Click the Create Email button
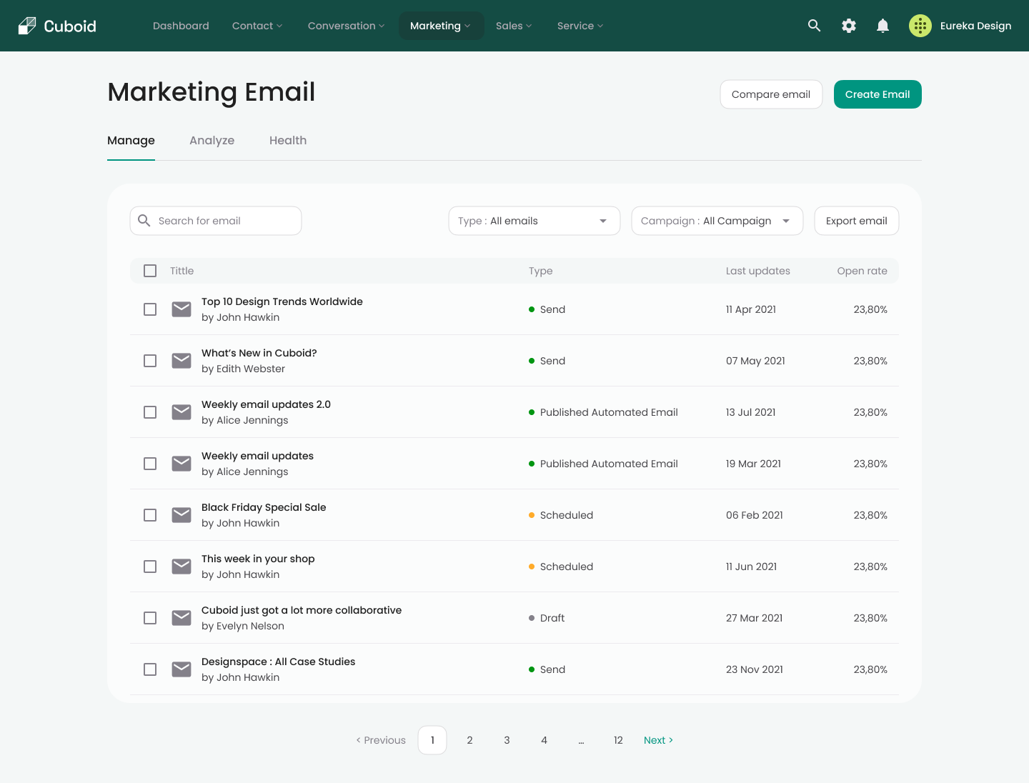Viewport: 1029px width, 783px height. click(878, 94)
